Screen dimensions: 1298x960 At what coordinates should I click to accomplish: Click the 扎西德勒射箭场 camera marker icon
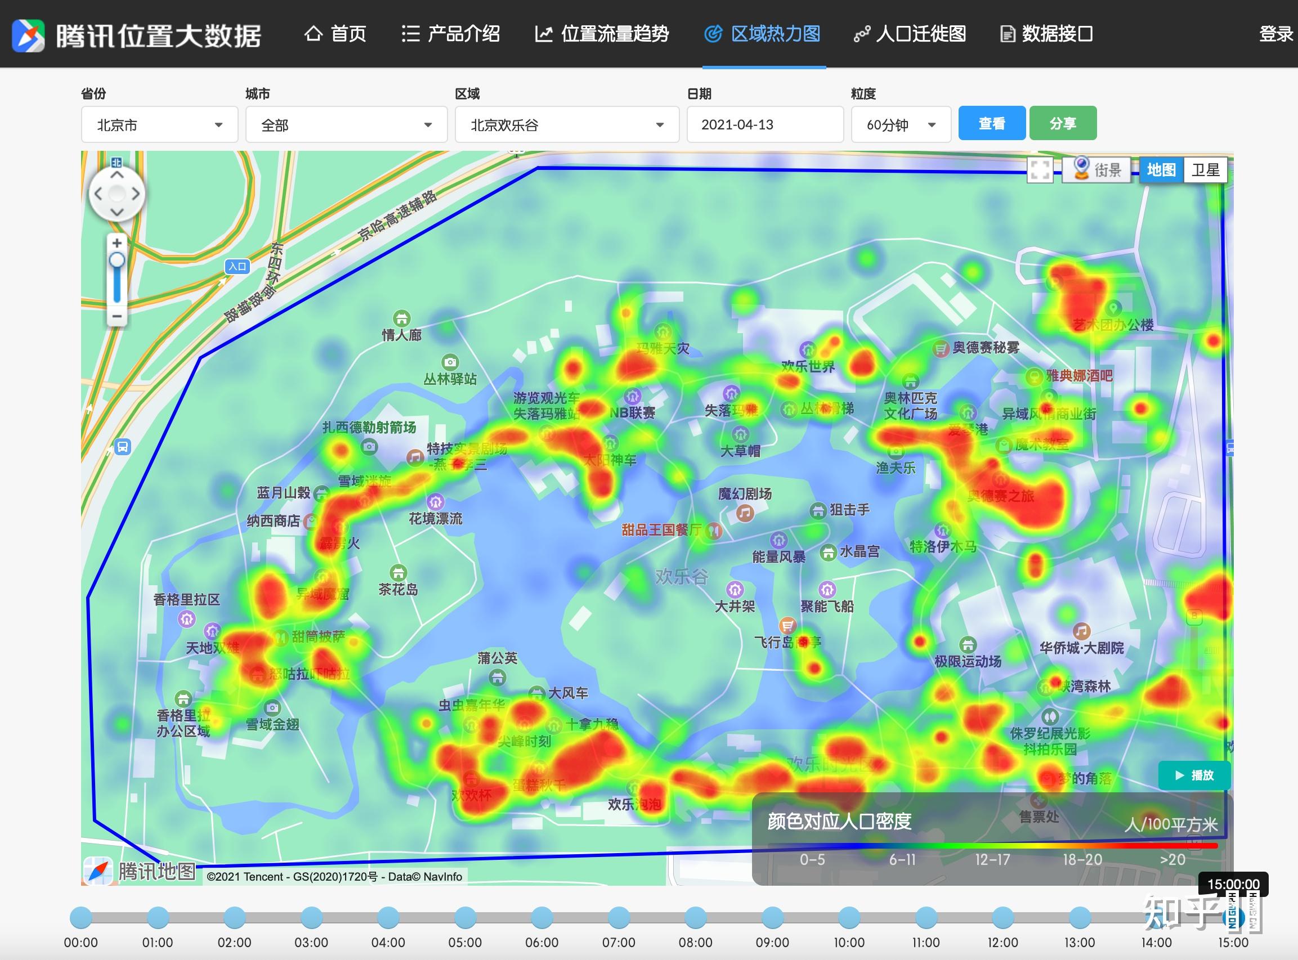click(x=369, y=446)
